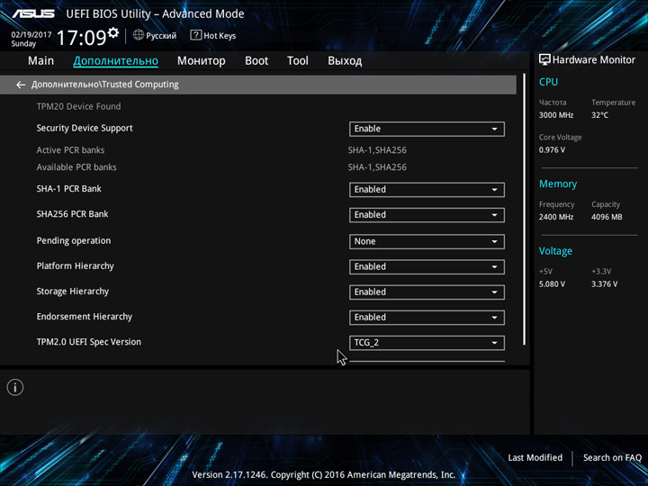648x486 pixels.
Task: Click the 0.976 V core voltage value
Action: click(552, 149)
